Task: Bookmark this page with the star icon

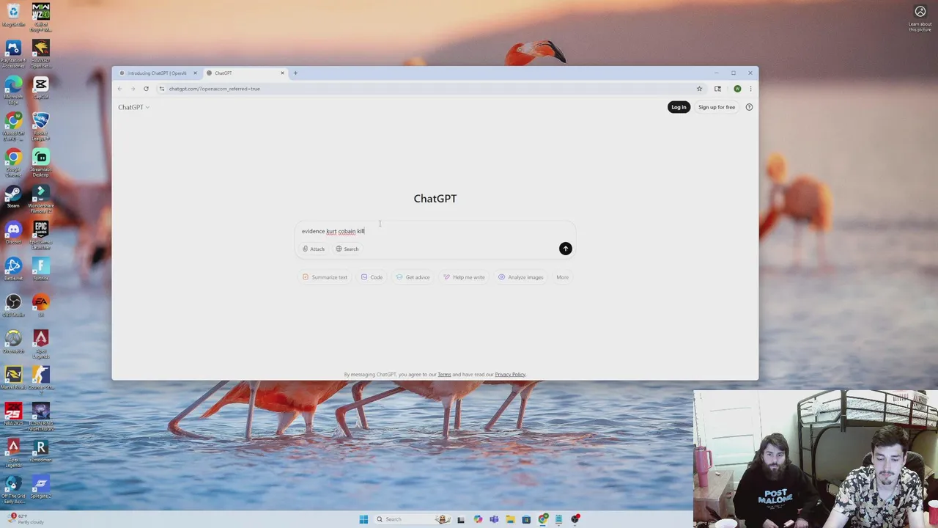Action: (699, 89)
